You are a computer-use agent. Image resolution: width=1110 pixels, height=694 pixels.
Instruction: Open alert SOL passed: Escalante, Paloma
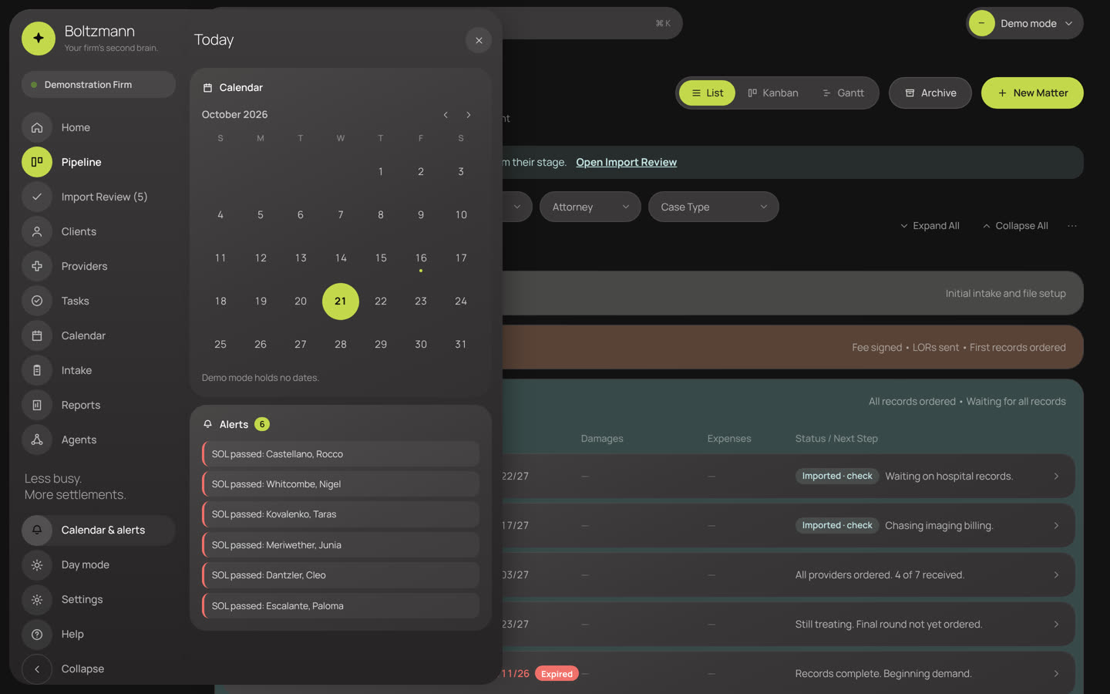click(x=341, y=606)
